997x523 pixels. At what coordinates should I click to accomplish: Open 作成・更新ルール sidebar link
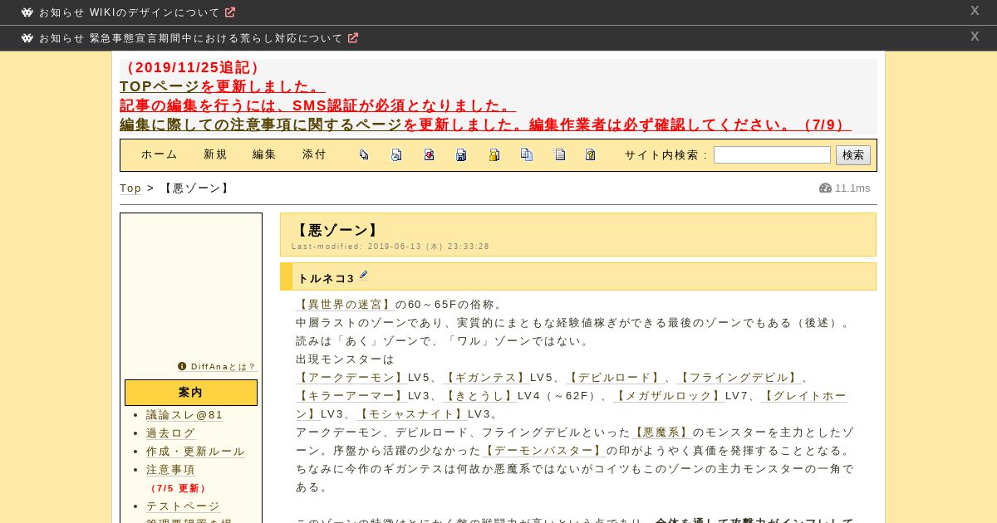[x=195, y=452]
